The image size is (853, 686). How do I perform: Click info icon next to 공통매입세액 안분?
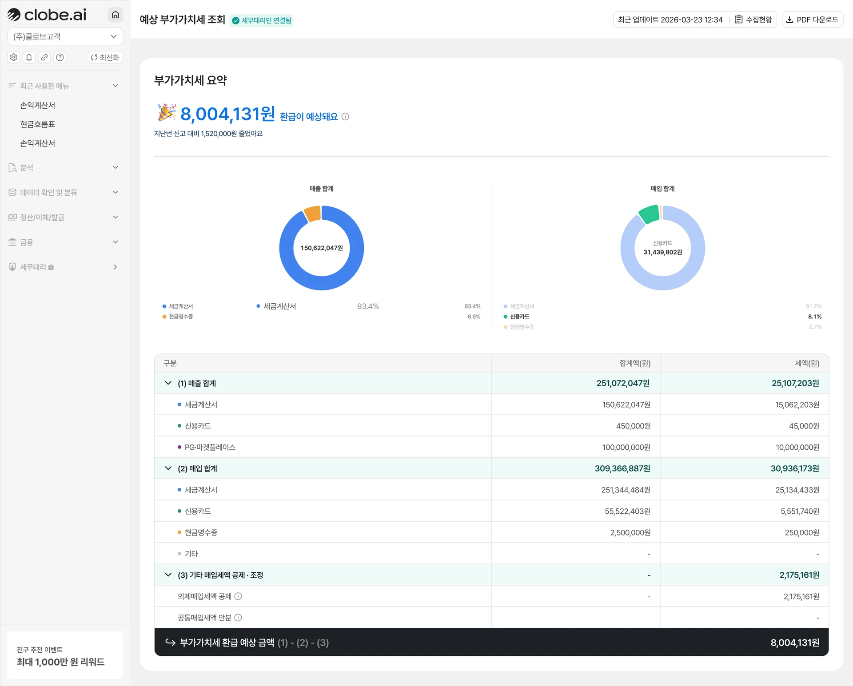click(238, 618)
